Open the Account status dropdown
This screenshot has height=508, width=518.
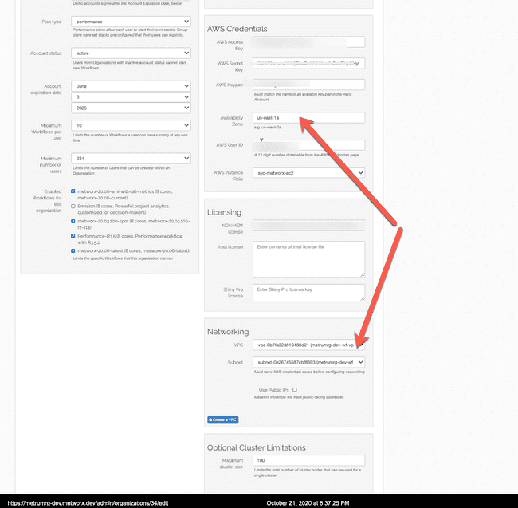click(x=131, y=53)
